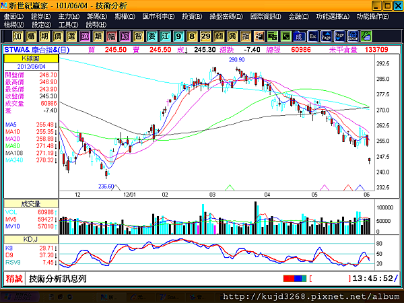Click the MA5 value 255.48

pyautogui.click(x=45, y=125)
